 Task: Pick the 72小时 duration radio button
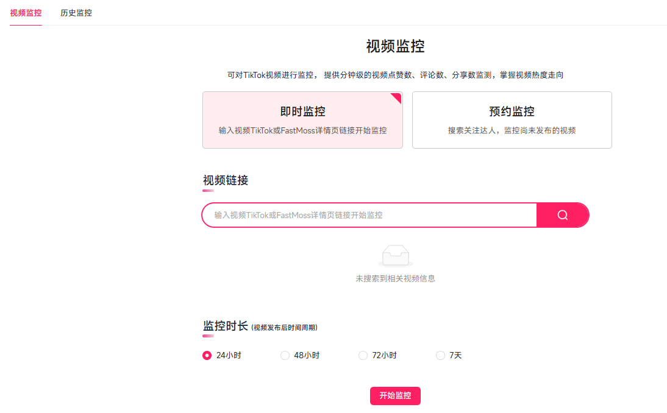pos(363,355)
